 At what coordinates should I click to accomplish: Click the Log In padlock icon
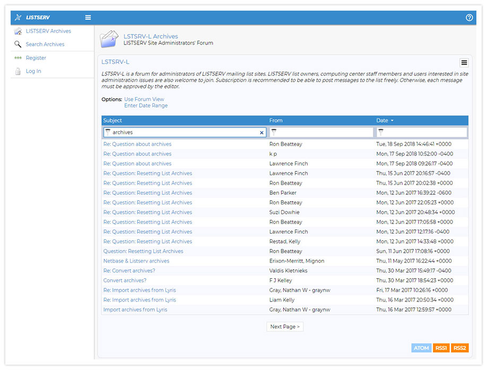(x=18, y=71)
